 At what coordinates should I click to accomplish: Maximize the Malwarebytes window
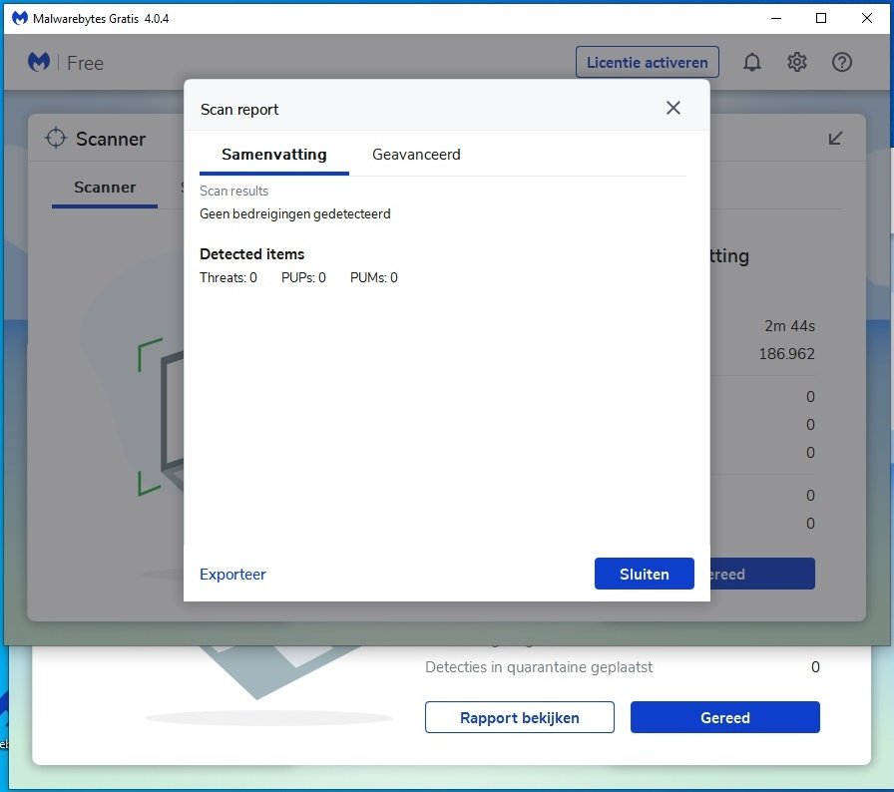point(821,18)
